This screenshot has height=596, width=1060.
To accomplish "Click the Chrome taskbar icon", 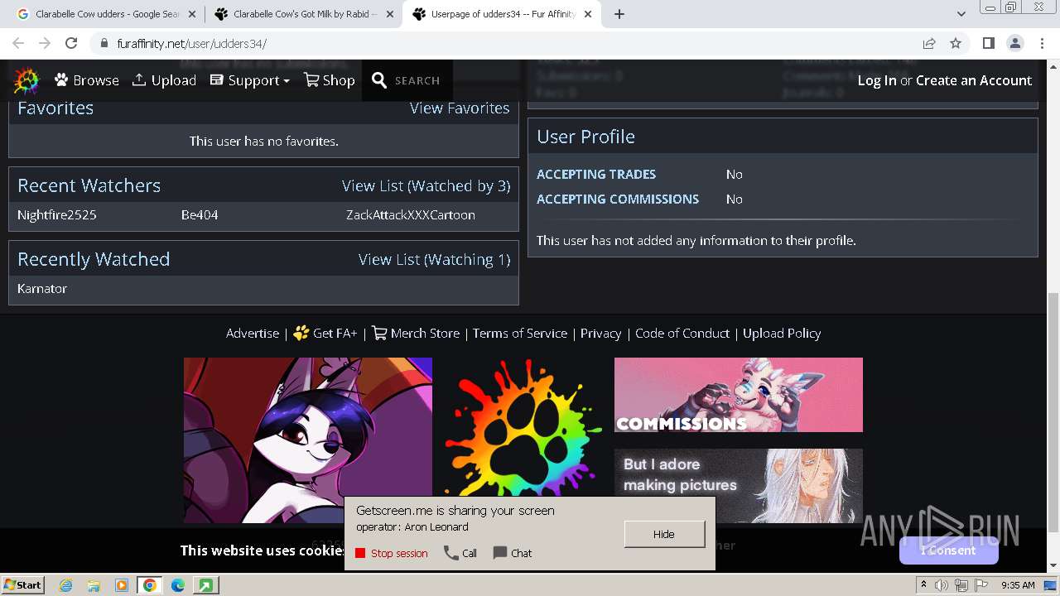I will point(150,585).
